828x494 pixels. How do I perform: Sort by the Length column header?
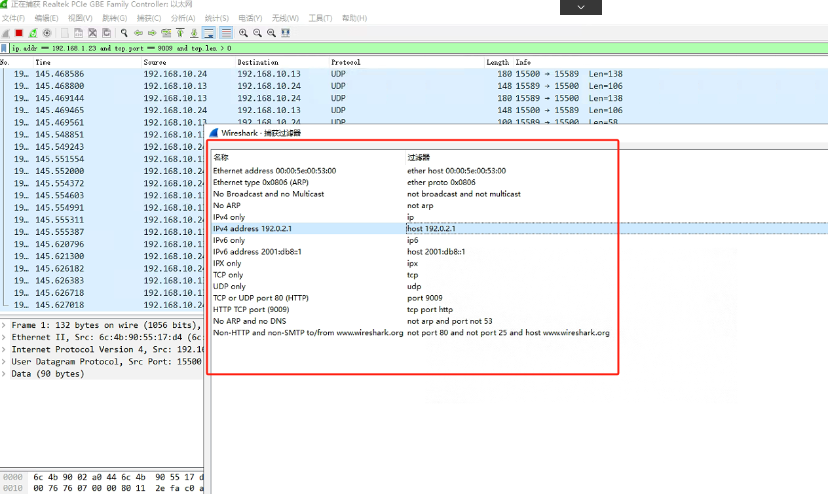pyautogui.click(x=498, y=62)
